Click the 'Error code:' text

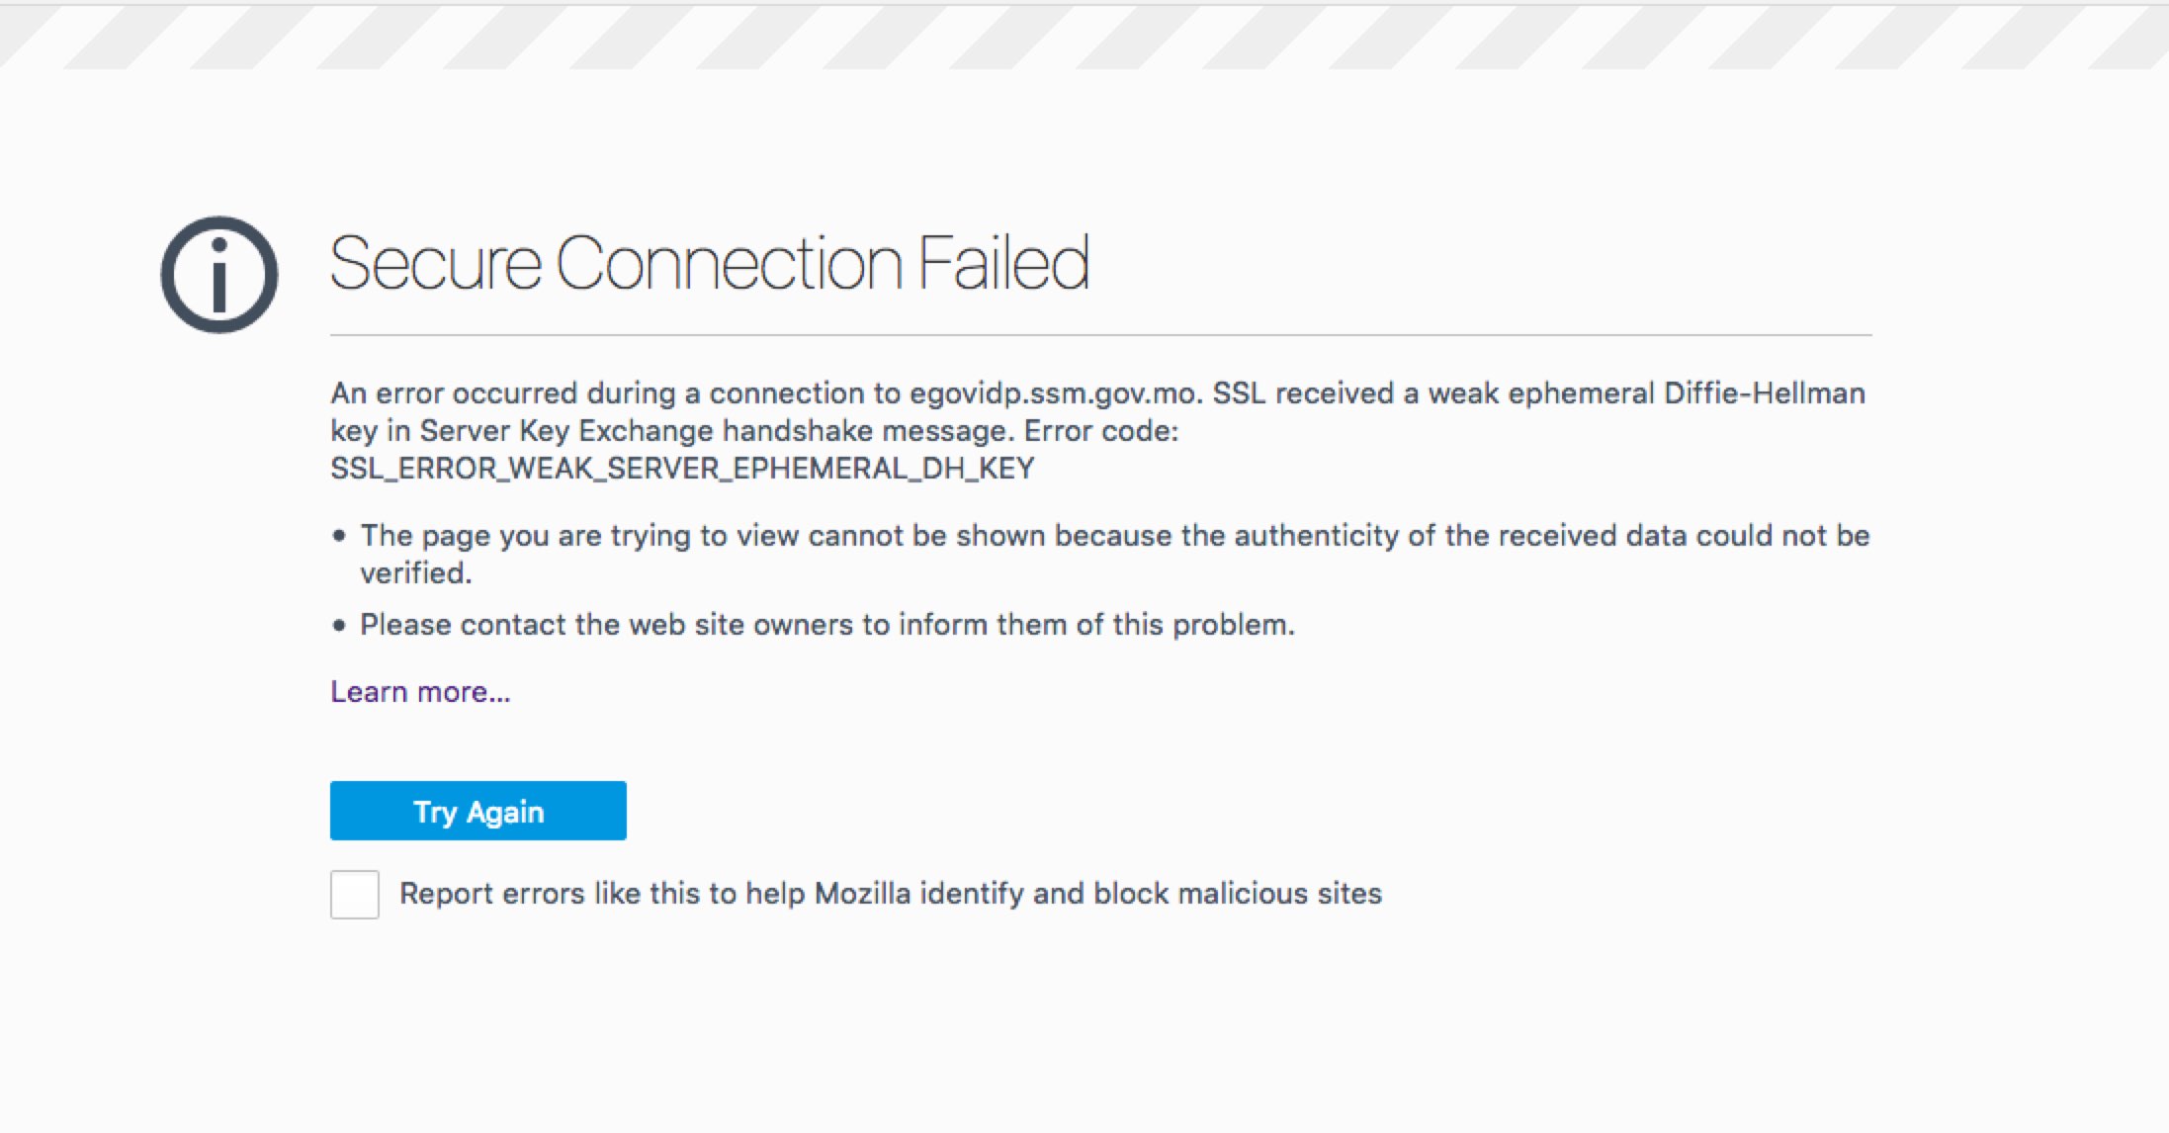pos(1101,431)
